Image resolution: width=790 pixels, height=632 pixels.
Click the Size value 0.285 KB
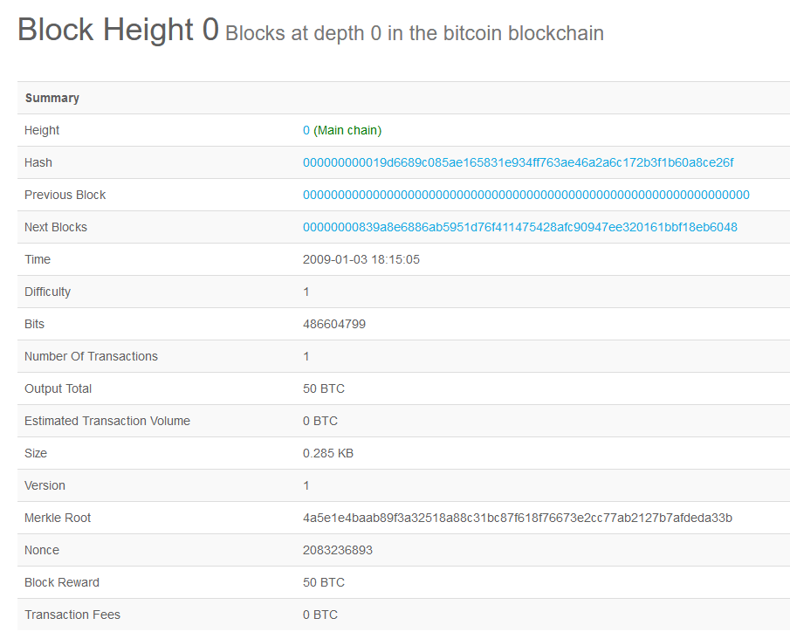click(x=326, y=453)
